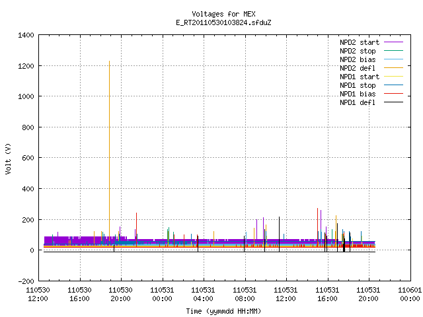The height and width of the screenshot is (317, 423).
Task: Click the black NPD1 defl spike exceeding 200 V
Action: [279, 234]
